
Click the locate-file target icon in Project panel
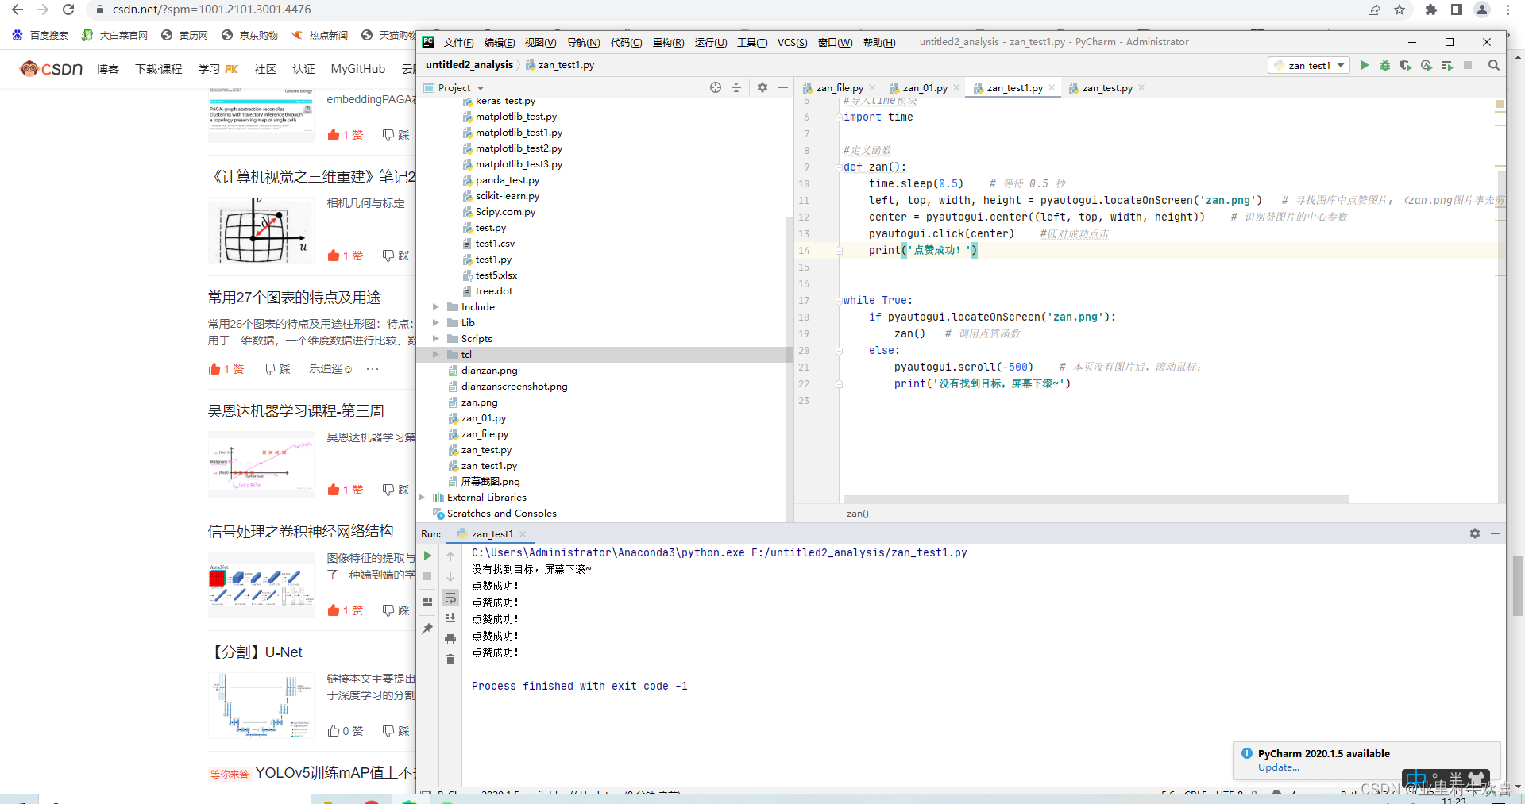(x=716, y=87)
